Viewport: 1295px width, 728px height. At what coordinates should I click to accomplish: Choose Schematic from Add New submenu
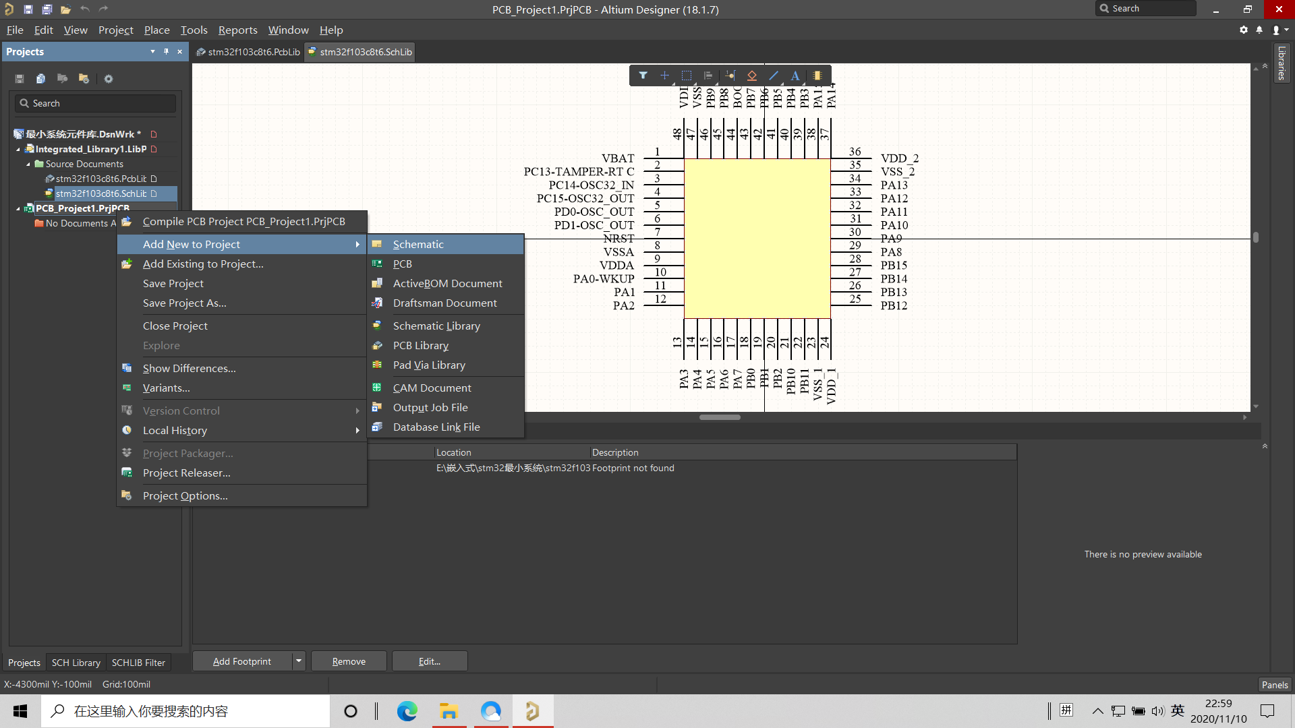pos(446,244)
